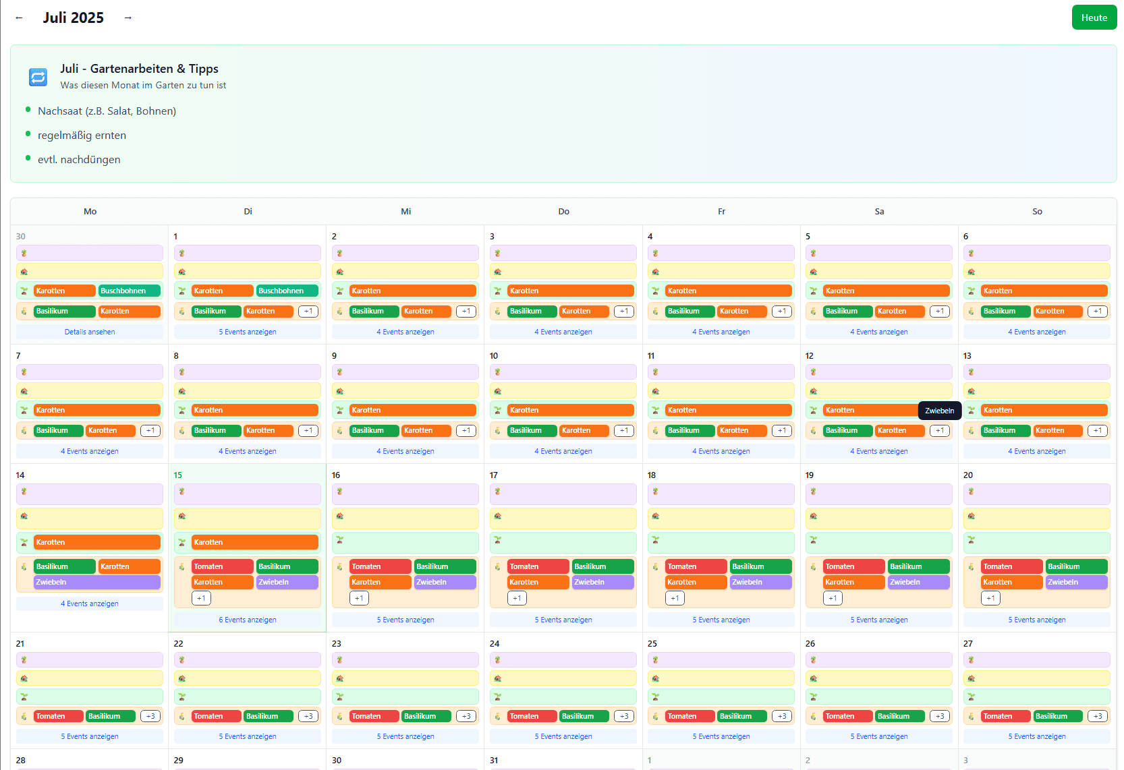Show 6 events for July 15
The image size is (1124, 770).
tap(248, 620)
